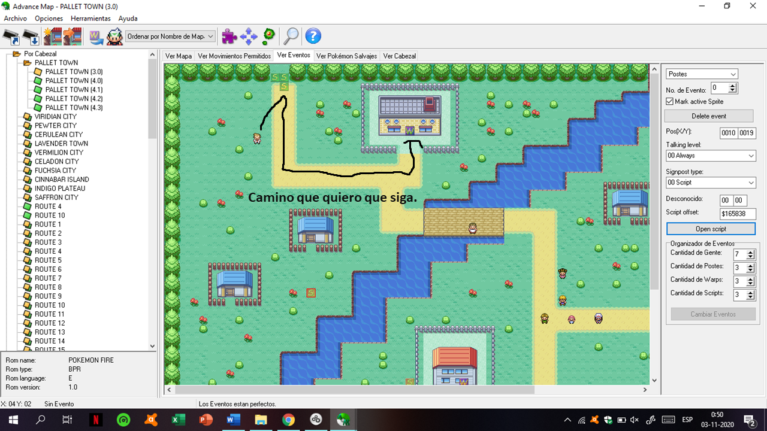Toggle the Mark active Sprite checkbox
This screenshot has height=431, width=767.
pyautogui.click(x=670, y=102)
